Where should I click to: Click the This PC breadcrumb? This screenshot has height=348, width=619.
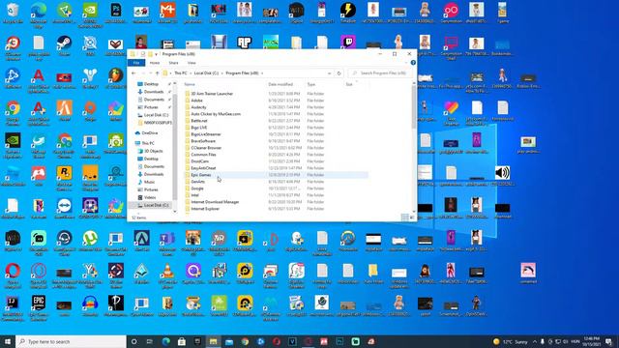[x=181, y=73]
